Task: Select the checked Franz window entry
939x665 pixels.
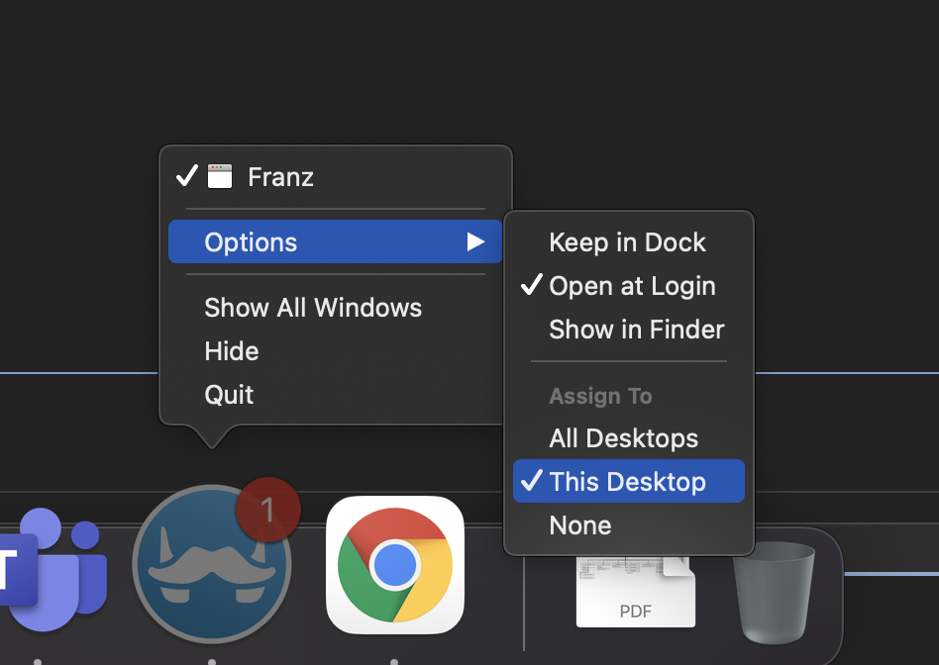Action: [x=336, y=176]
